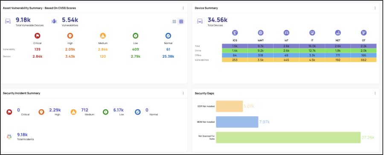Click the 7.97k MDM value label

pyautogui.click(x=264, y=122)
